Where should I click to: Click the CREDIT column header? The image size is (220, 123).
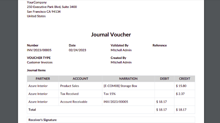point(185,79)
